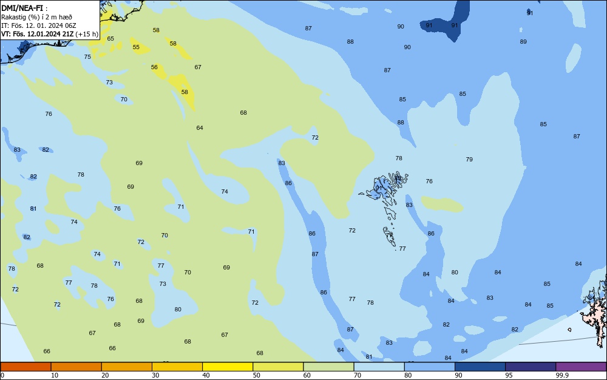
Task: Click the legend tick label 10
Action: (x=55, y=375)
